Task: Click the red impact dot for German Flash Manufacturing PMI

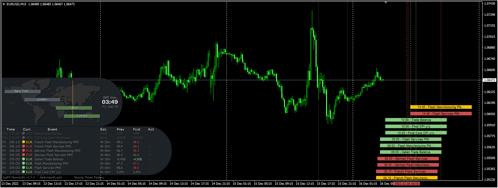Action: tap(24, 151)
